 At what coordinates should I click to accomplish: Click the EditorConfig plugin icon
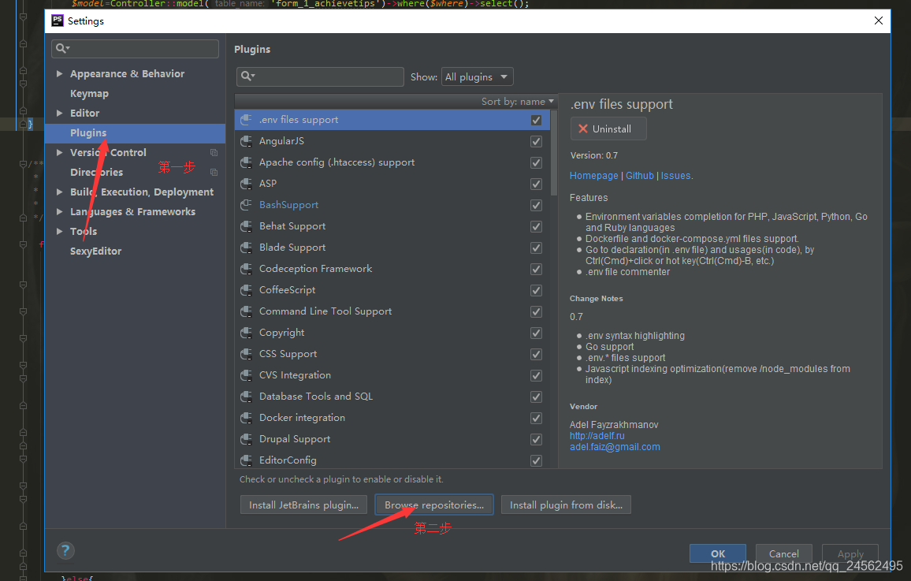[247, 460]
